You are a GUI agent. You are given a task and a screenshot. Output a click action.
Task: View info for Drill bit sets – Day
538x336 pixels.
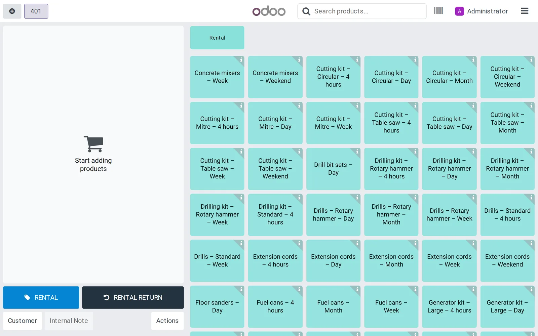[x=357, y=152]
